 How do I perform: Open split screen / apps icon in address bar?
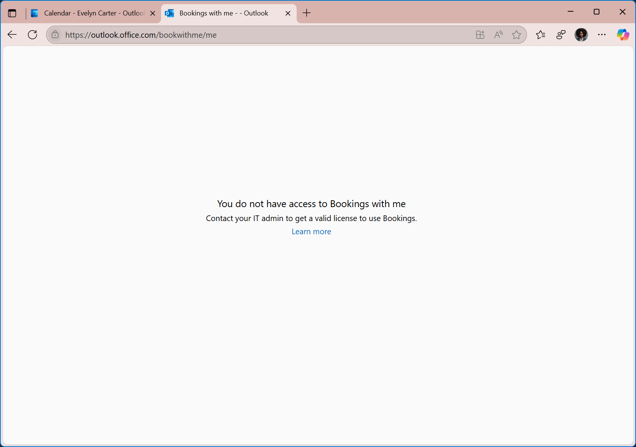480,35
